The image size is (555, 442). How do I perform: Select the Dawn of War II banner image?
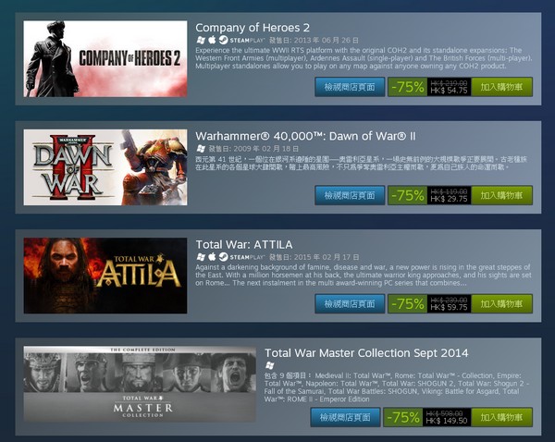pos(105,167)
